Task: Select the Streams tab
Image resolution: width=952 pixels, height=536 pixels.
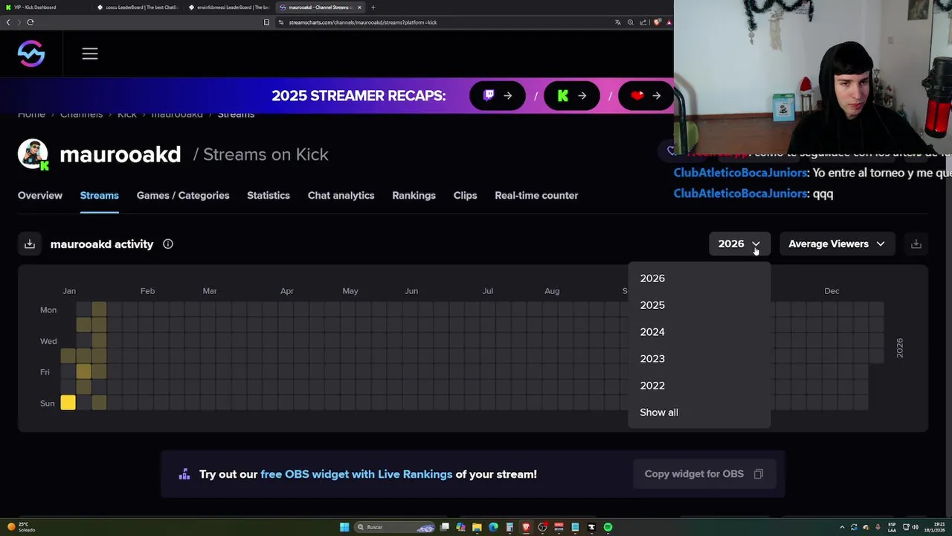Action: (x=100, y=195)
